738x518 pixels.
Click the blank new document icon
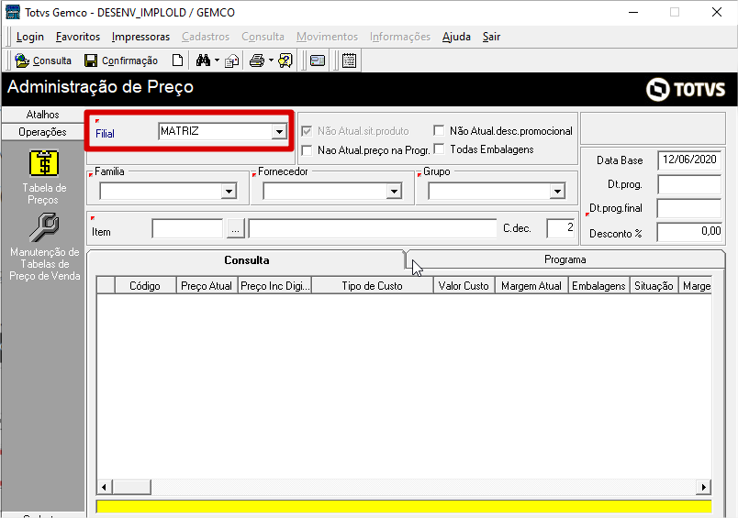177,61
